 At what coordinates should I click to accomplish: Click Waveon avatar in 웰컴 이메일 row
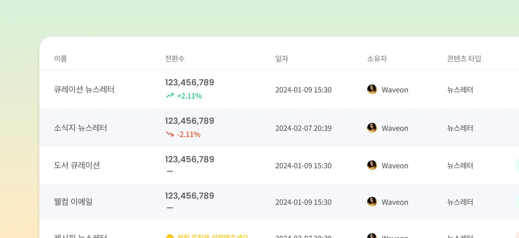[372, 202]
